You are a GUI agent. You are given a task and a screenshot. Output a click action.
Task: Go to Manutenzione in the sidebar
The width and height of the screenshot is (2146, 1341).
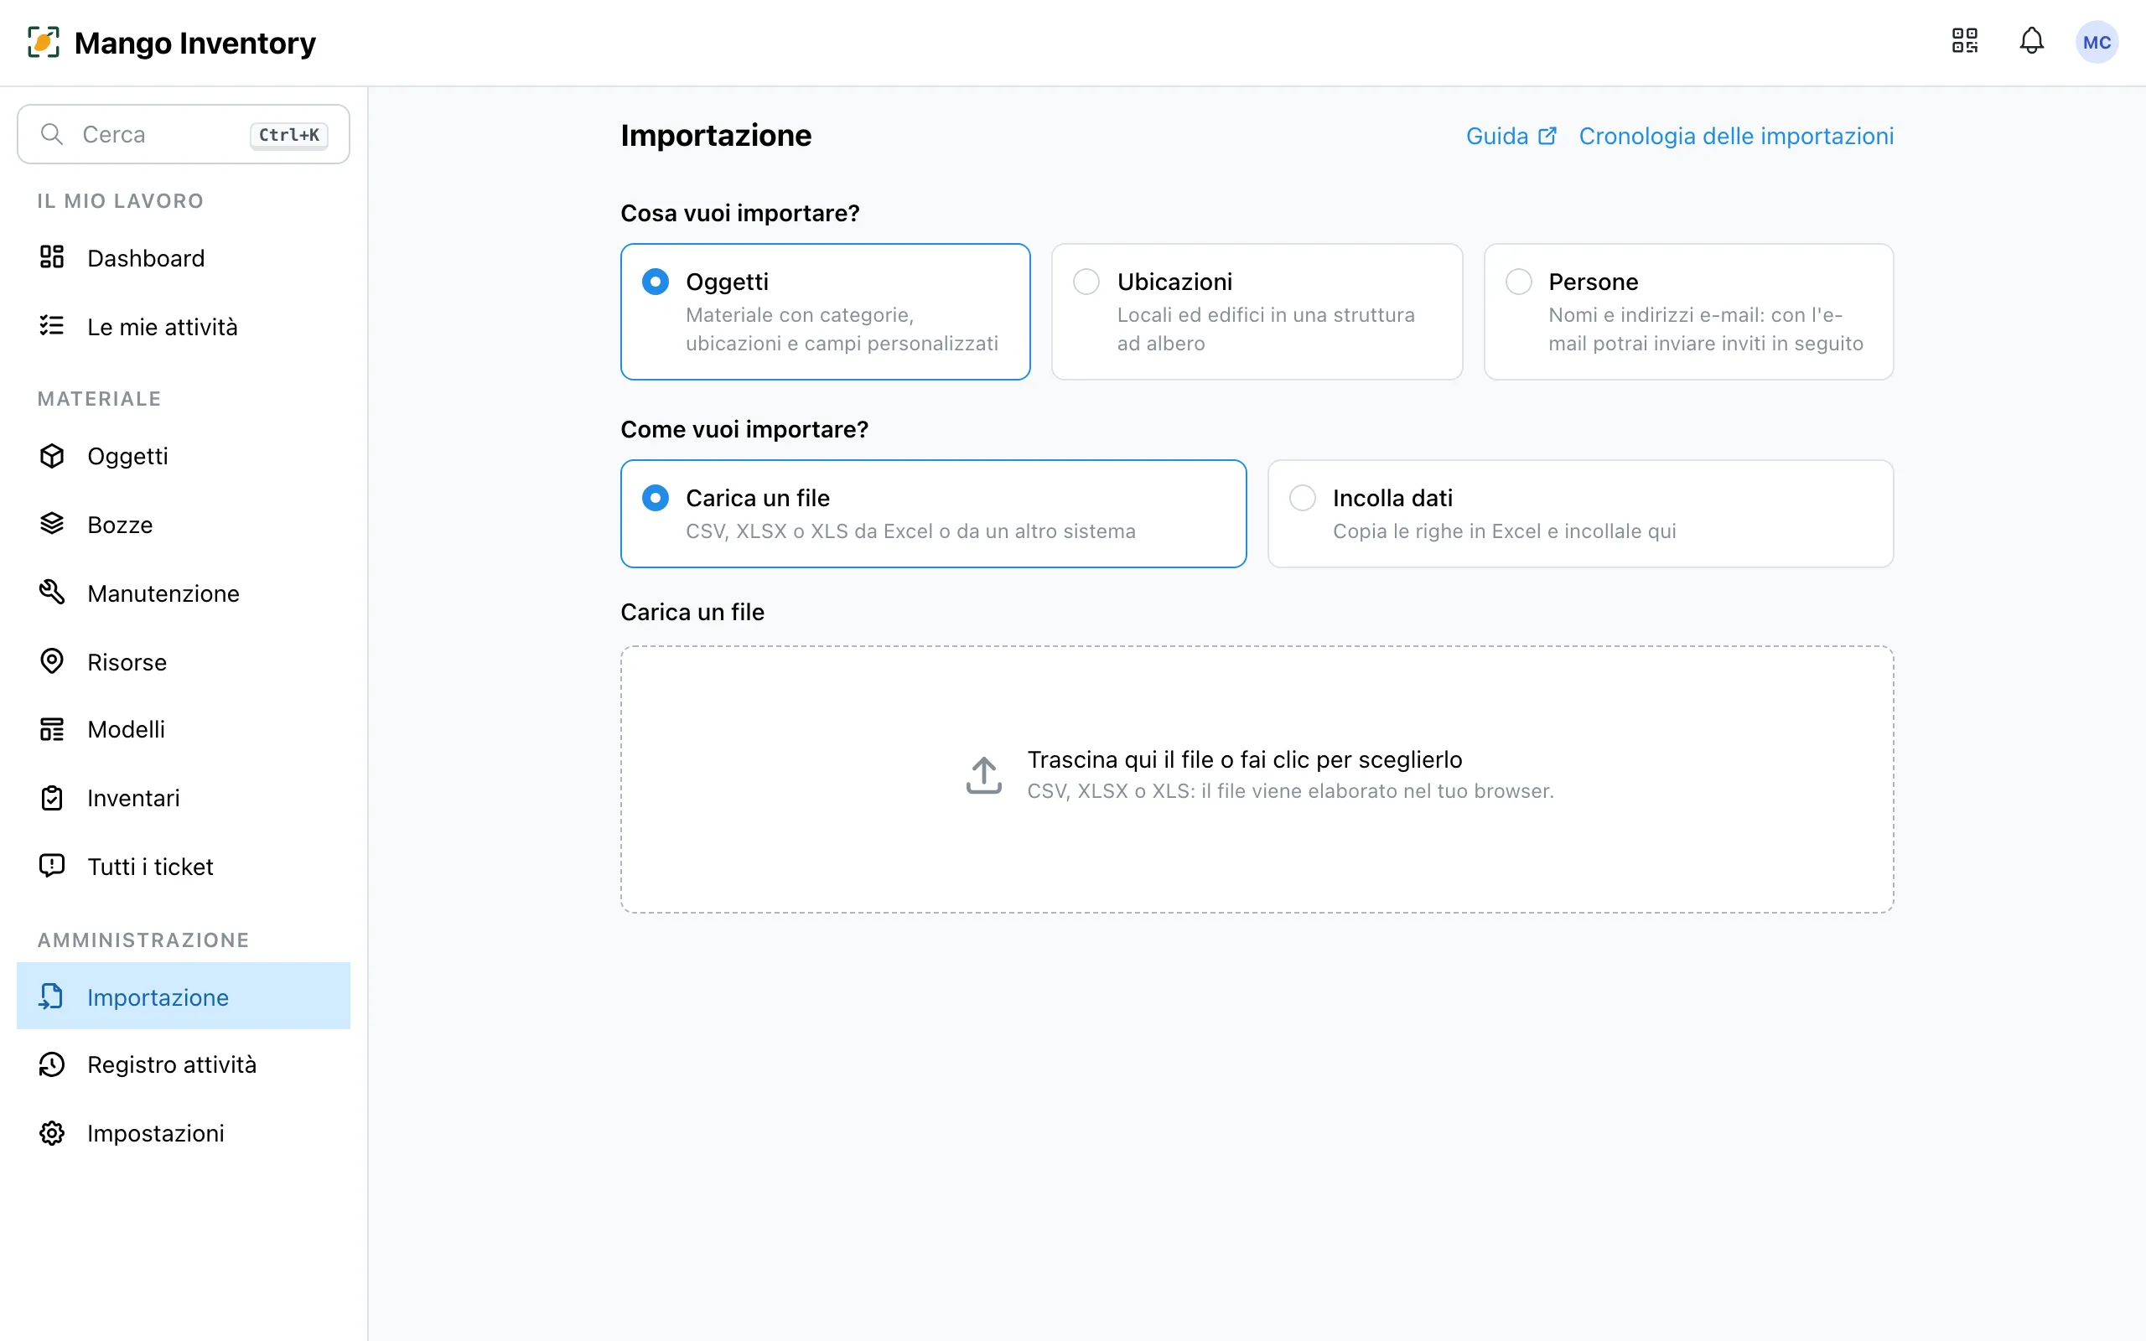pos(184,593)
